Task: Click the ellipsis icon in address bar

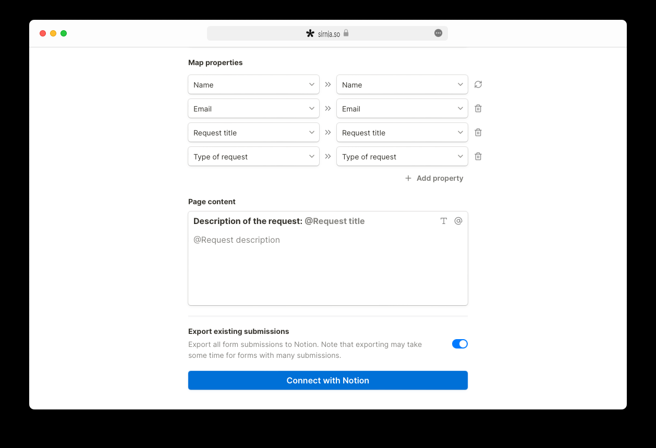Action: coord(438,33)
